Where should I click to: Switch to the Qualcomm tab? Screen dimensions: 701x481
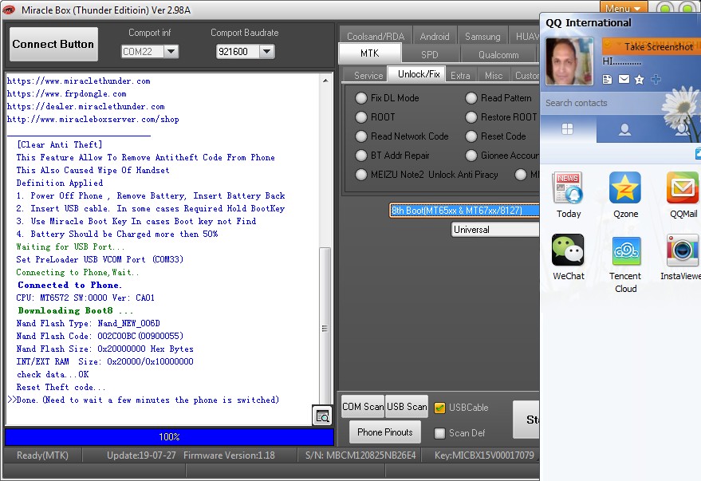[498, 54]
